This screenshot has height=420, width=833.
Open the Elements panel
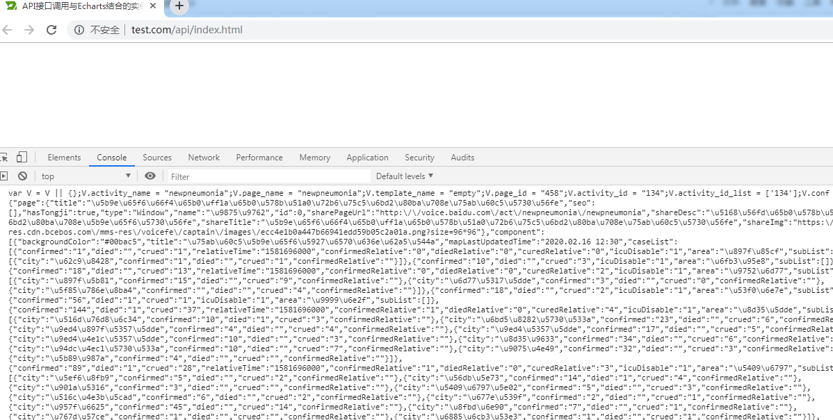(x=64, y=158)
